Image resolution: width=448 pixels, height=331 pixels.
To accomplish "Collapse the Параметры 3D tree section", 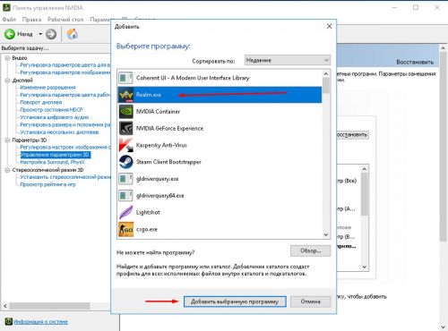I will pyautogui.click(x=7, y=140).
